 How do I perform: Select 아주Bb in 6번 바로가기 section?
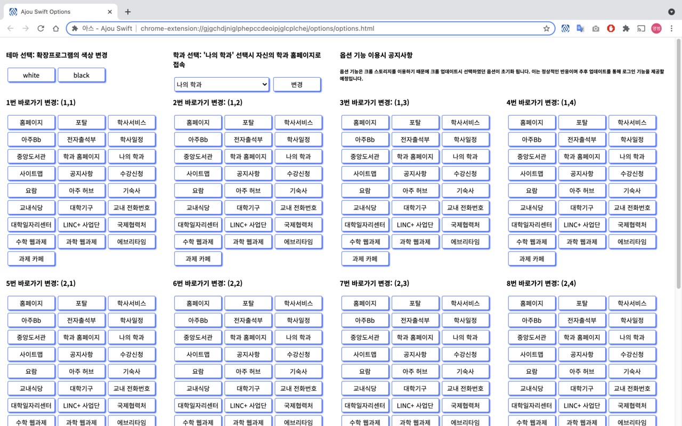(198, 321)
